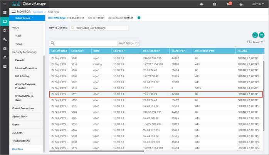Select Real Time in side menu
Image resolution: width=269 pixels, height=155 pixels.
click(x=18, y=149)
